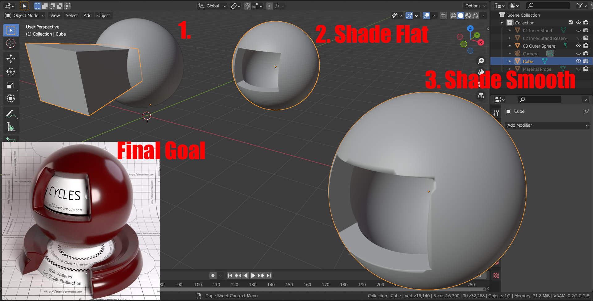Open the View menu
This screenshot has height=301, width=593.
pos(55,15)
